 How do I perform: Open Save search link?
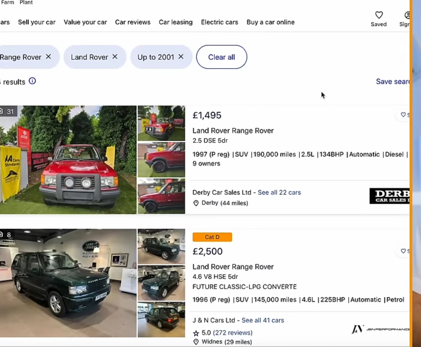pyautogui.click(x=392, y=81)
